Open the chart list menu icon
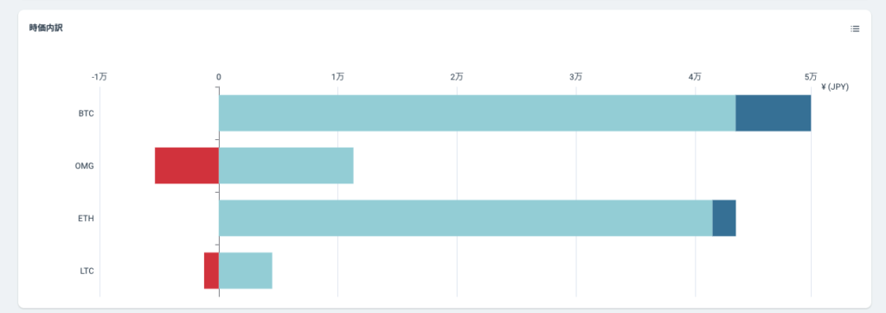Viewport: 886px width, 313px height. (x=855, y=29)
